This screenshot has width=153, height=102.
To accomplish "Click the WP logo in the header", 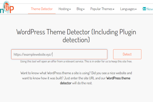I will pyautogui.click(x=7, y=9).
